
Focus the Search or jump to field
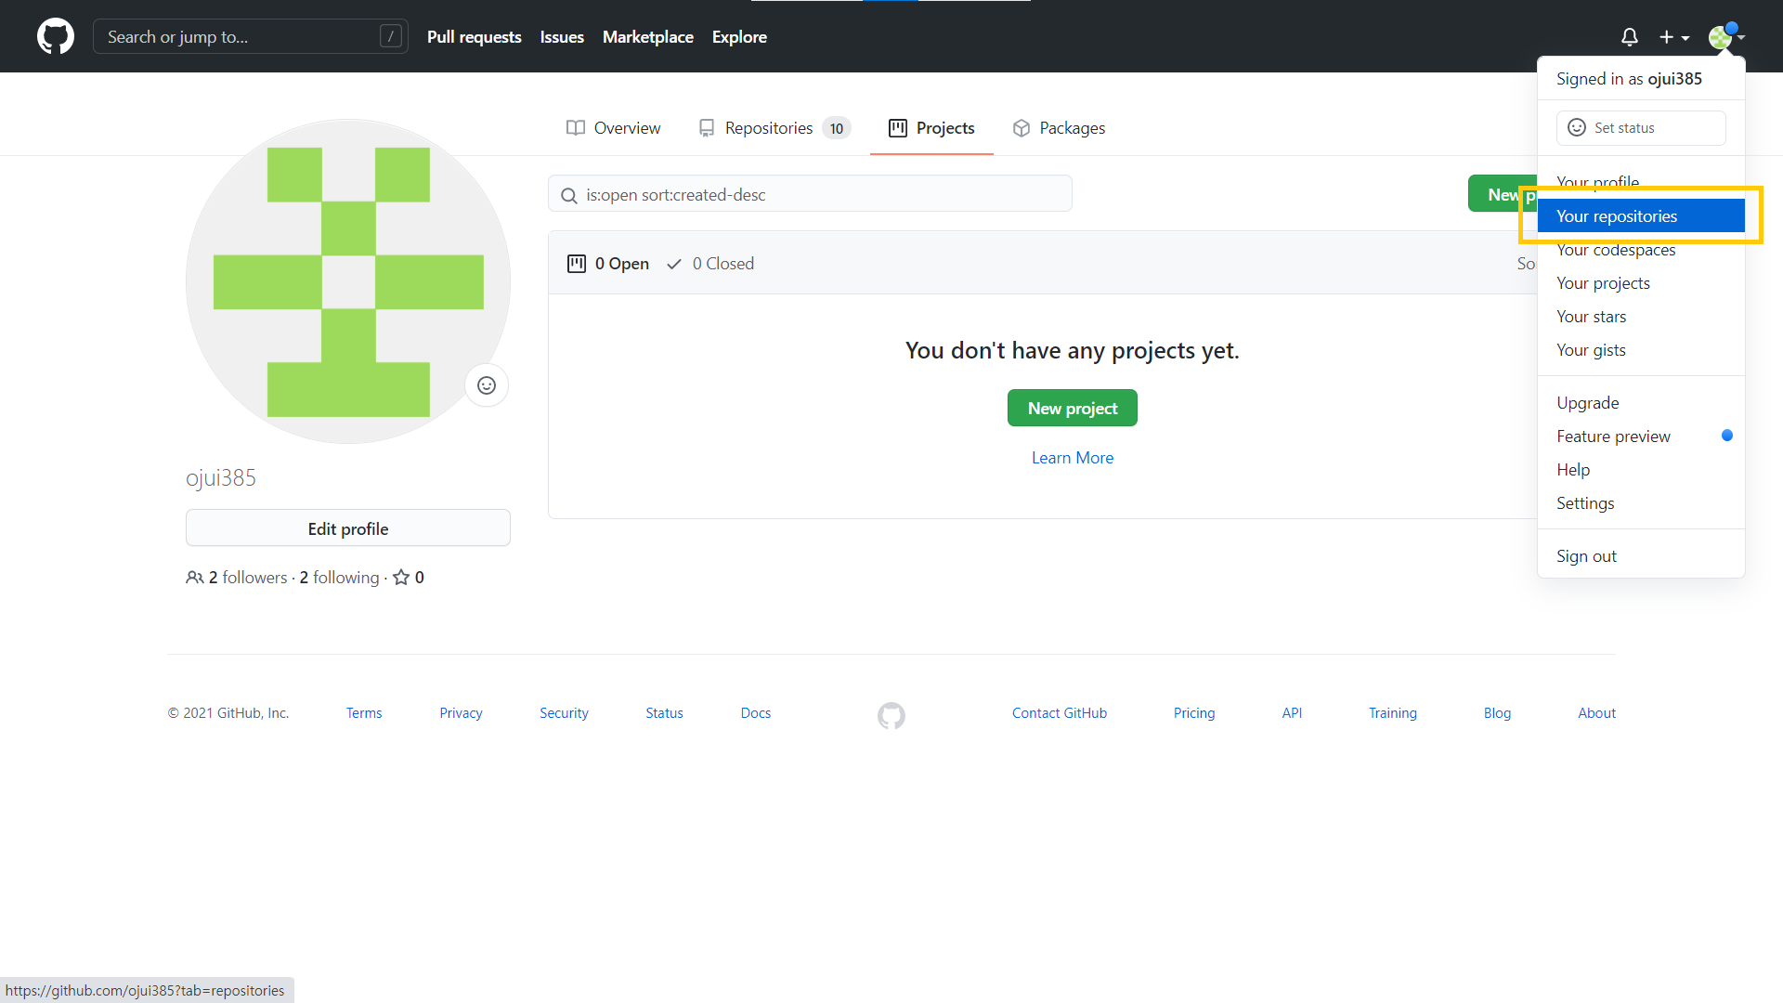[x=251, y=36]
